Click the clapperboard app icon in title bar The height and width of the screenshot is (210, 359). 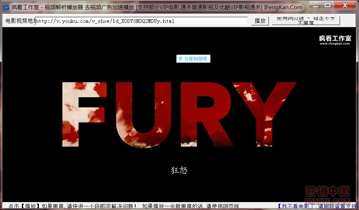click(x=6, y=7)
